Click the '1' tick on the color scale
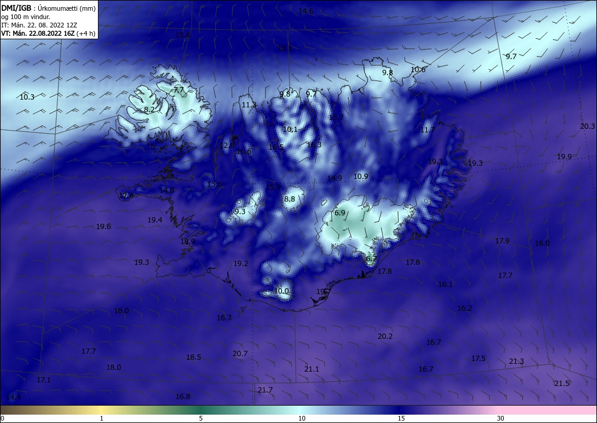The height and width of the screenshot is (423, 597). click(x=101, y=419)
